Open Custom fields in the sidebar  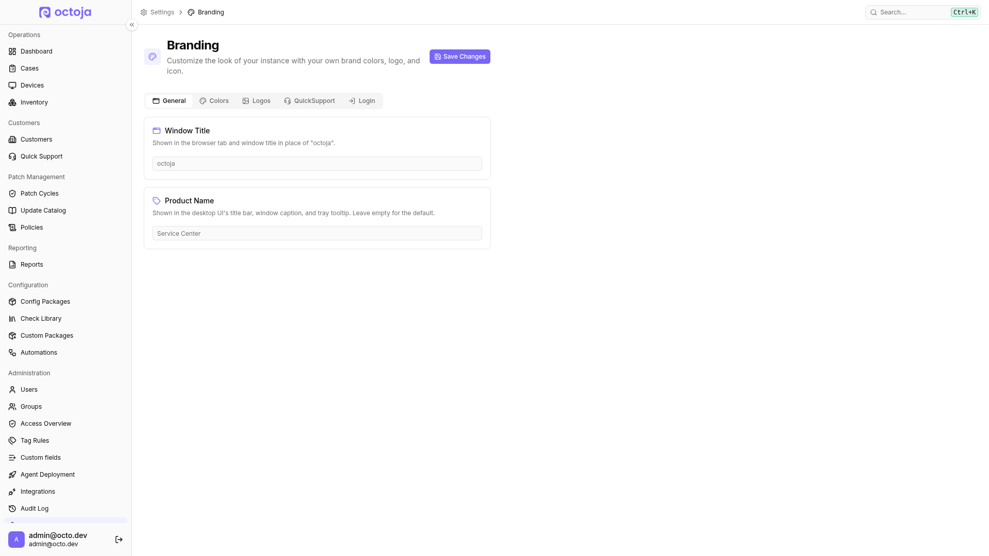point(65,458)
